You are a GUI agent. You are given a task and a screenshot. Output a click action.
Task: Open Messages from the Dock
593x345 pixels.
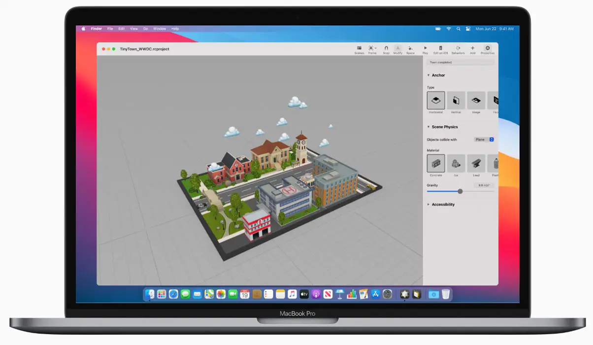click(185, 294)
